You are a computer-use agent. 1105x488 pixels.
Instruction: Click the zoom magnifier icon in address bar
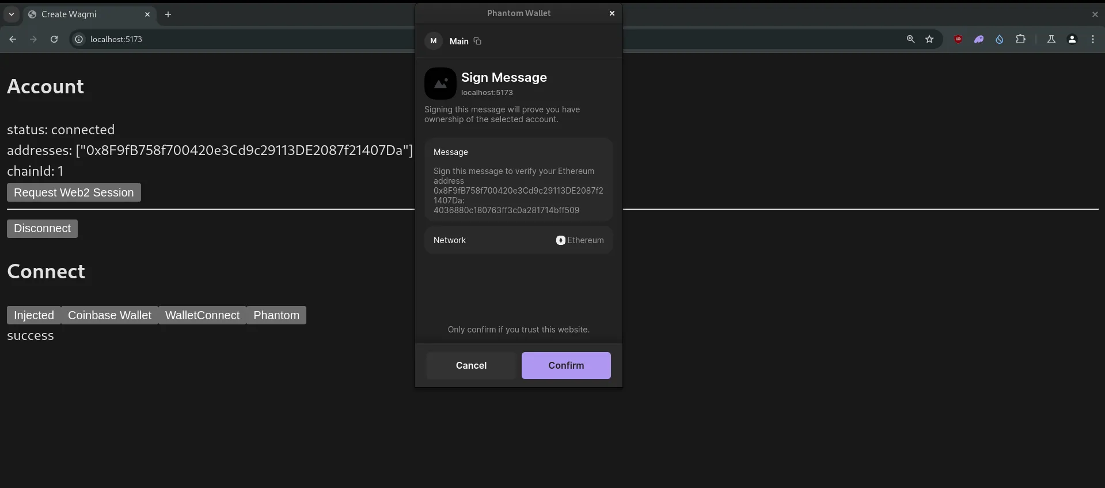point(910,39)
